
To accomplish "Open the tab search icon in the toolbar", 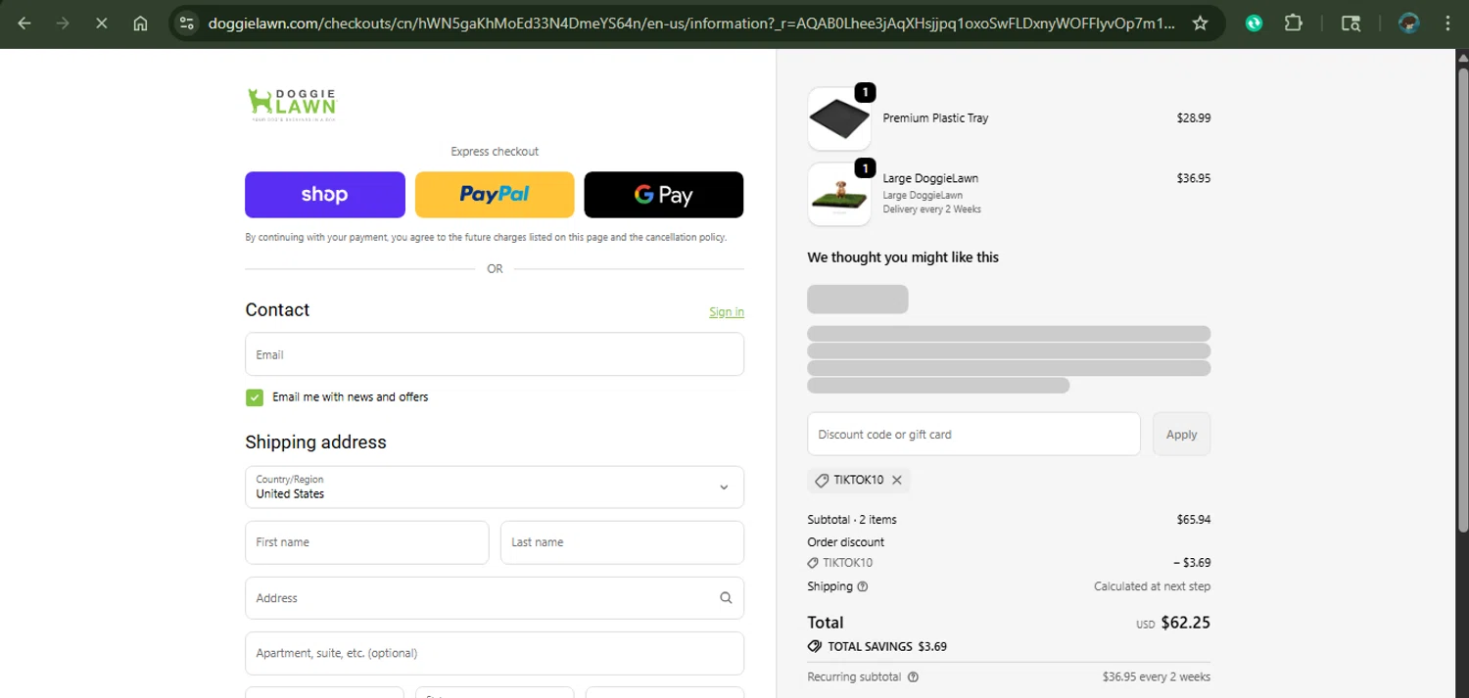I will pos(1351,23).
